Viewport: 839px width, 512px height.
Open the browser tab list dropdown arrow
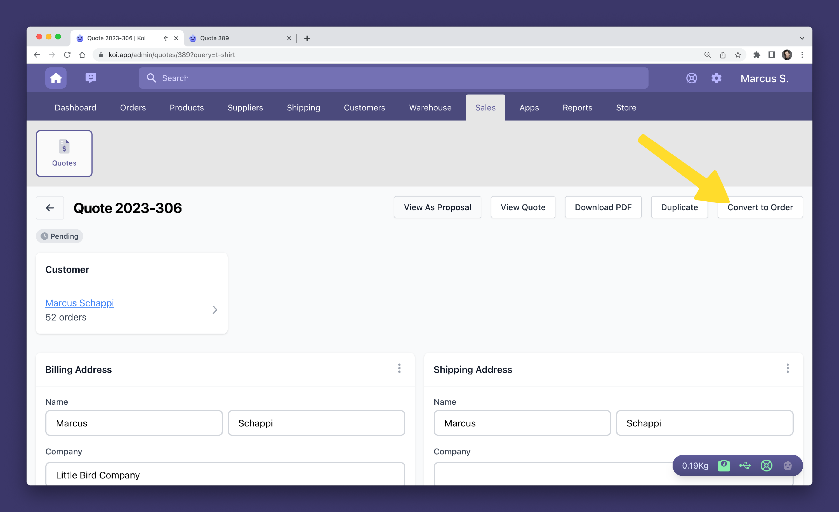point(802,38)
